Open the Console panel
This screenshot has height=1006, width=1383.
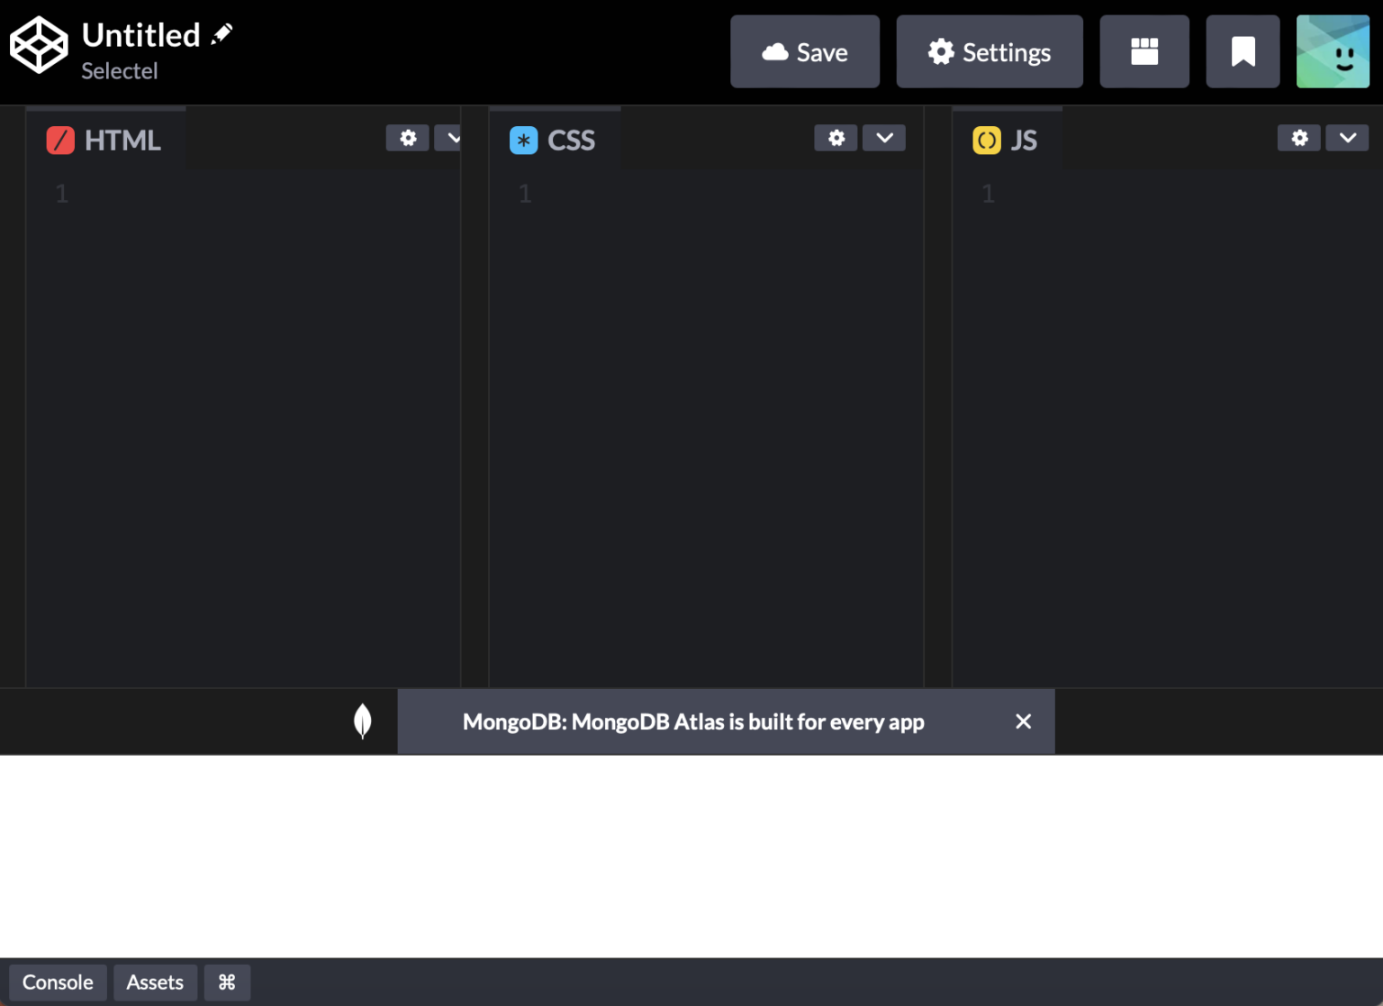[58, 982]
